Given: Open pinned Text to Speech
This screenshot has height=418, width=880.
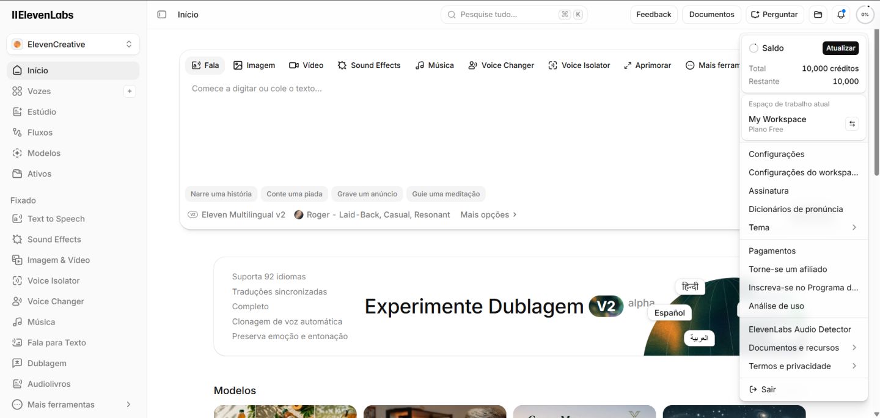Looking at the screenshot, I should coord(73,219).
